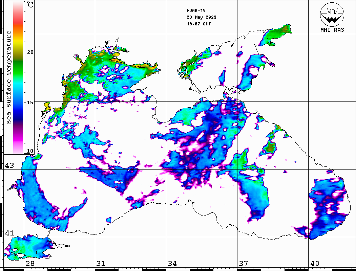Screen dimensions: 356x271
Task: Click the "Sea Surface Temperature" vertical label
Action: (x=8, y=77)
